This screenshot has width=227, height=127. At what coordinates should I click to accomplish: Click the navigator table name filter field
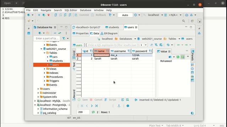[47, 38]
